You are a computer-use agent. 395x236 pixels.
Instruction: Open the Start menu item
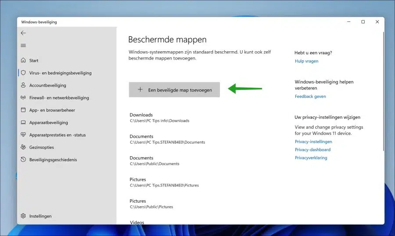[34, 60]
